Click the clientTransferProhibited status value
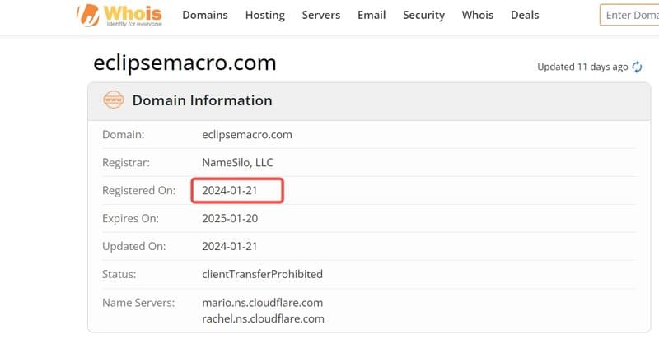This screenshot has height=339, width=659. [x=262, y=274]
